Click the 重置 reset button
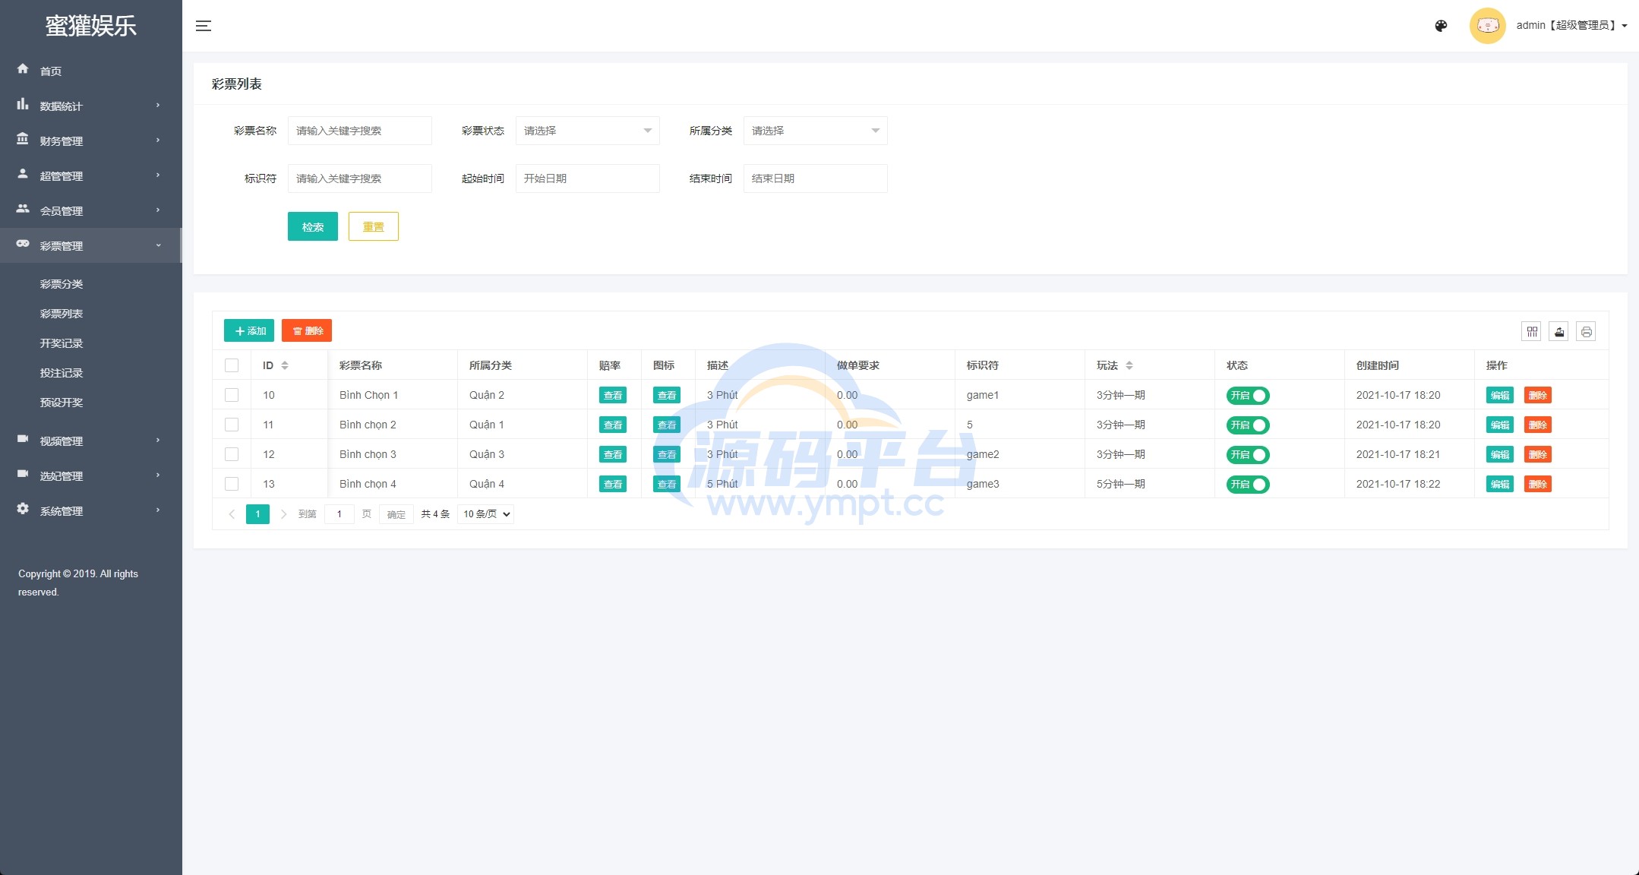 point(374,226)
